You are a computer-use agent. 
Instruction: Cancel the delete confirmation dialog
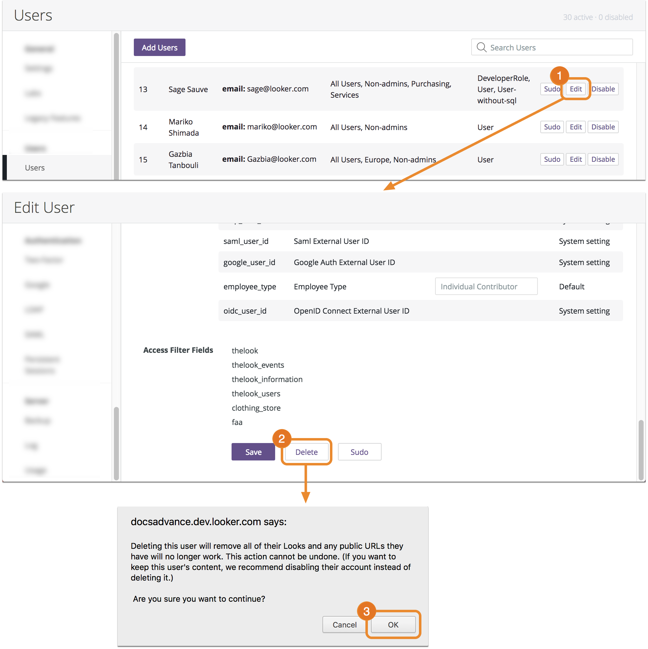344,624
